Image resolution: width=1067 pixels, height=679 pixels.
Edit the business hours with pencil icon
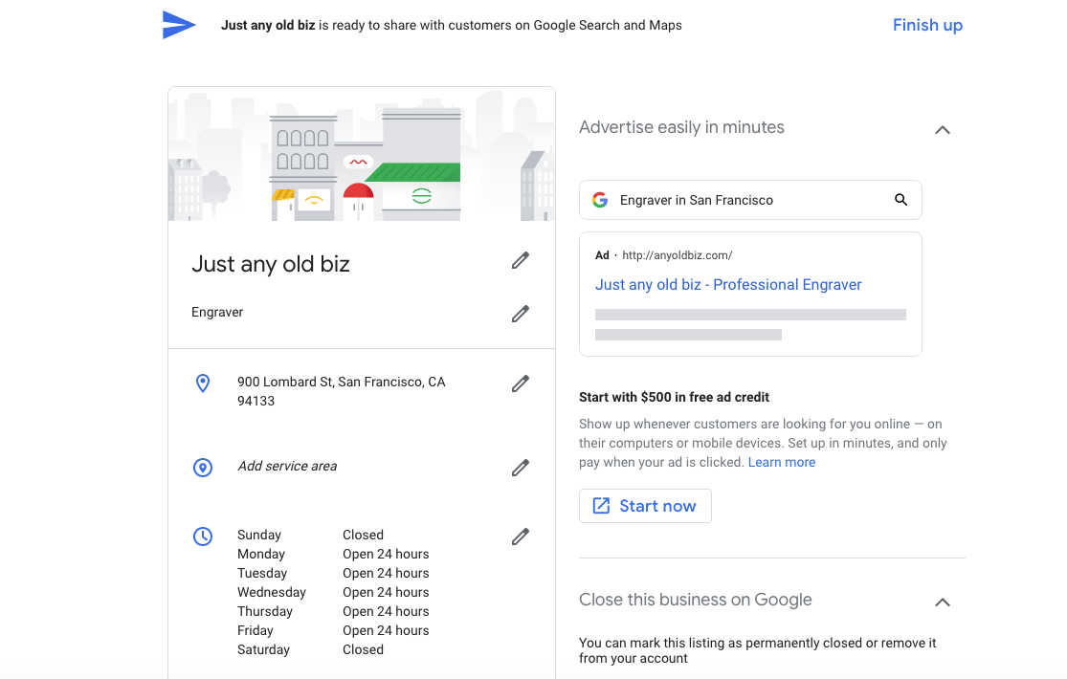pos(521,537)
